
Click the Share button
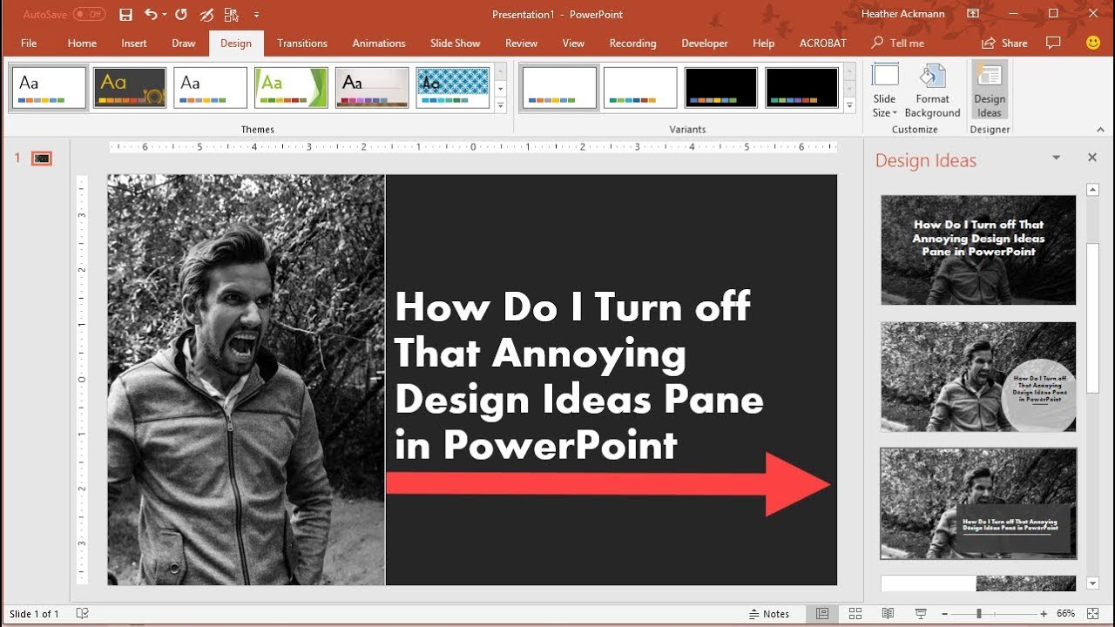(1004, 43)
